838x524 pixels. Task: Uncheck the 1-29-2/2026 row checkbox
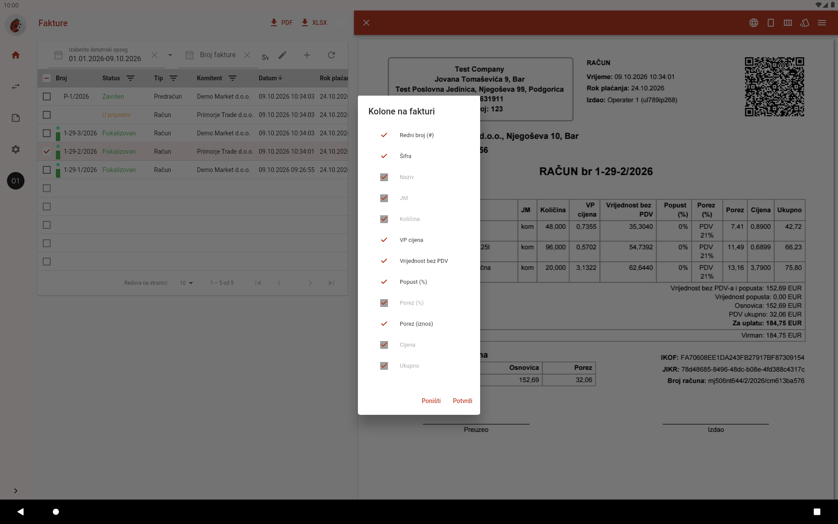[47, 152]
